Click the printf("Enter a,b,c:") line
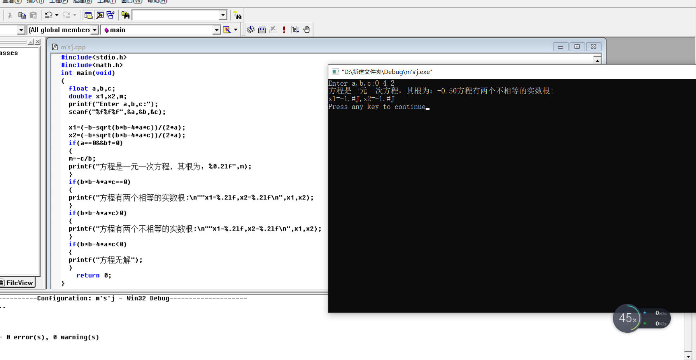This screenshot has width=696, height=360. pos(113,104)
